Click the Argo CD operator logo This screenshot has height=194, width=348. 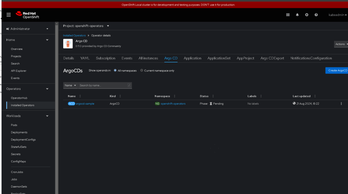[x=68, y=44]
